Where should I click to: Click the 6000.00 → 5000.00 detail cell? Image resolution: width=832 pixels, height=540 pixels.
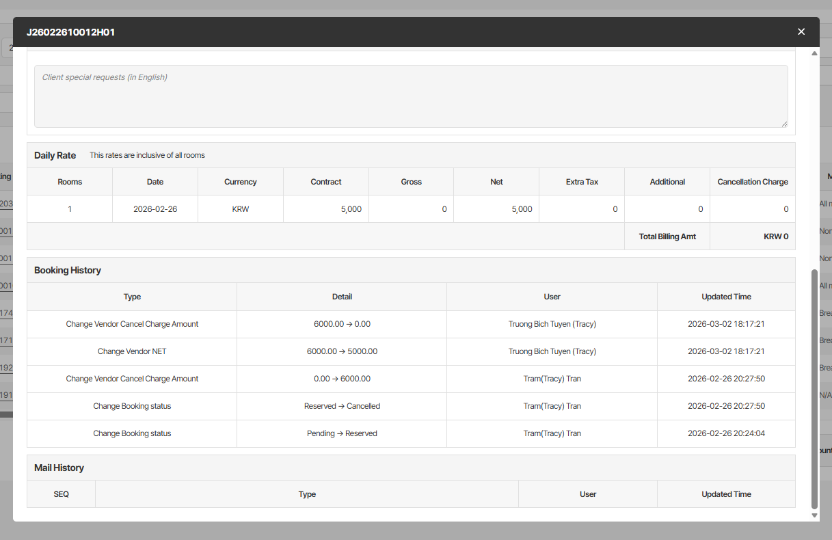[x=342, y=351]
